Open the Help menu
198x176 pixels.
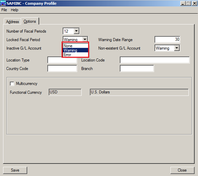[x=14, y=10]
